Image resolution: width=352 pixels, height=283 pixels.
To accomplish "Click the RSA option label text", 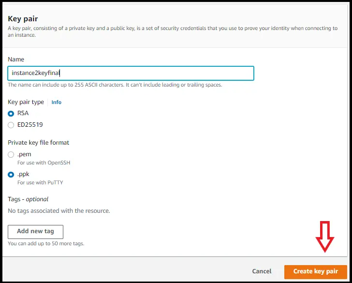I will [23, 113].
